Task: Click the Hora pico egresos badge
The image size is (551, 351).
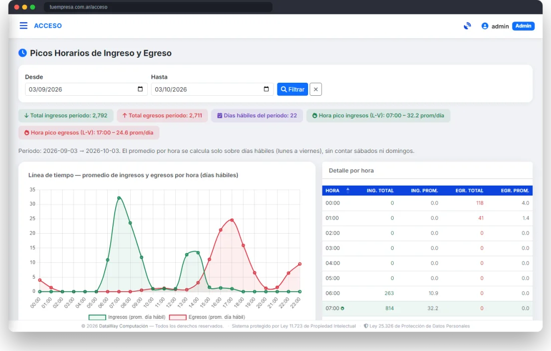Action: coord(89,132)
